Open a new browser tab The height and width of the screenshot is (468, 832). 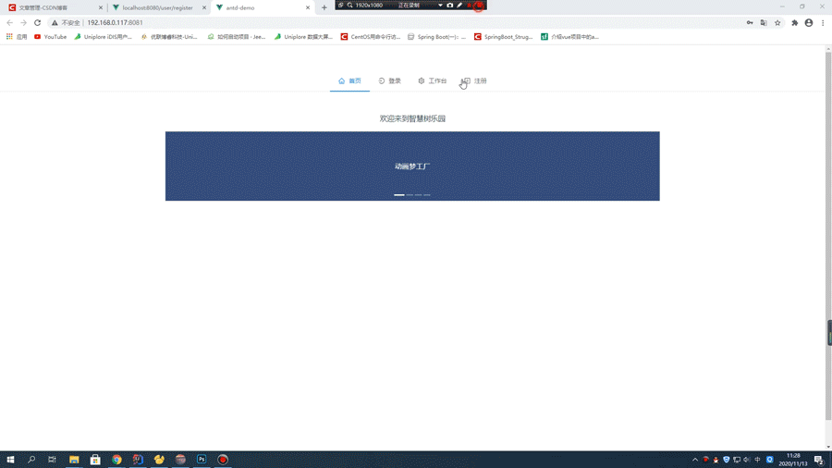[324, 8]
